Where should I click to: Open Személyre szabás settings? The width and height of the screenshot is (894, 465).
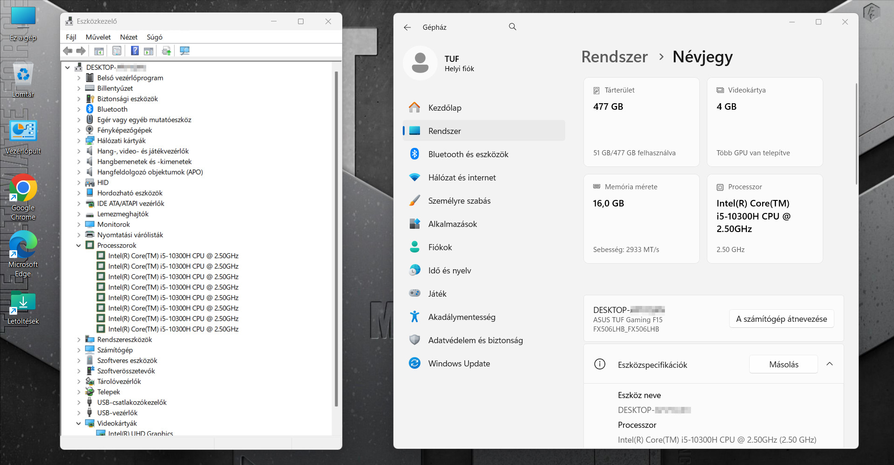[484, 200]
